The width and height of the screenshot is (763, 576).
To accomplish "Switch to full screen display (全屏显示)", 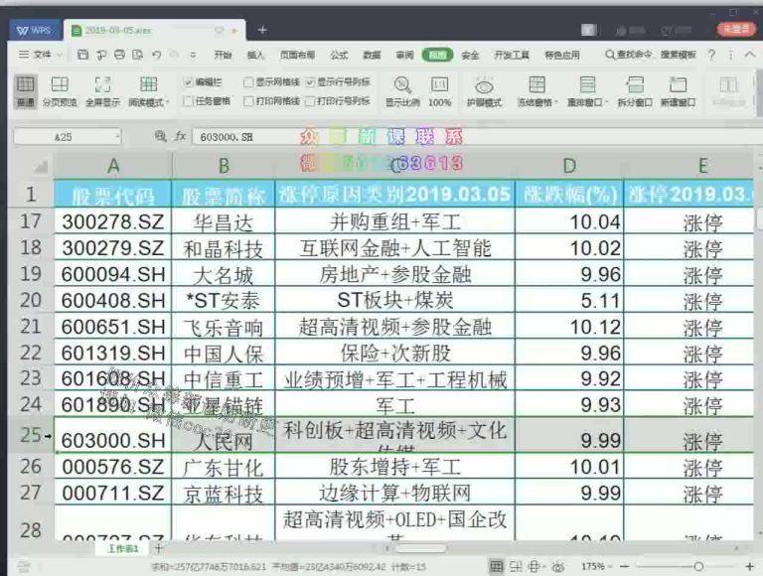I will (x=102, y=85).
